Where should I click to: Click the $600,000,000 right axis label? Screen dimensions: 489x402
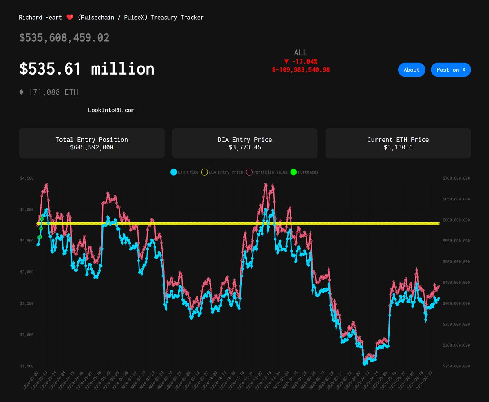pyautogui.click(x=456, y=220)
